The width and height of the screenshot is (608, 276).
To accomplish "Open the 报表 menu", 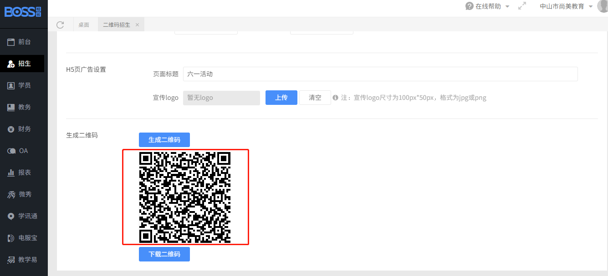I will [x=24, y=172].
